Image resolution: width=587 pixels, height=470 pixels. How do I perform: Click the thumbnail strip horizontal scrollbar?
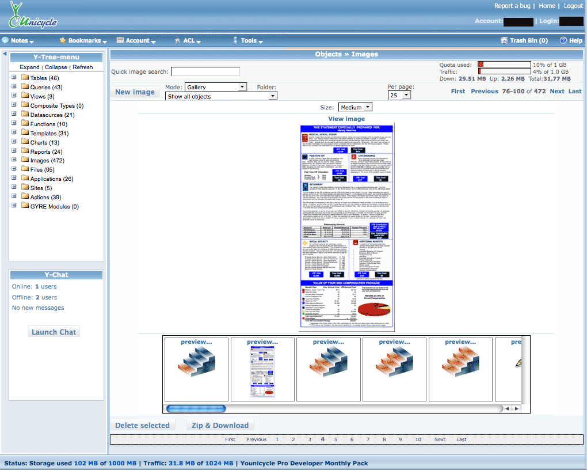pos(334,408)
